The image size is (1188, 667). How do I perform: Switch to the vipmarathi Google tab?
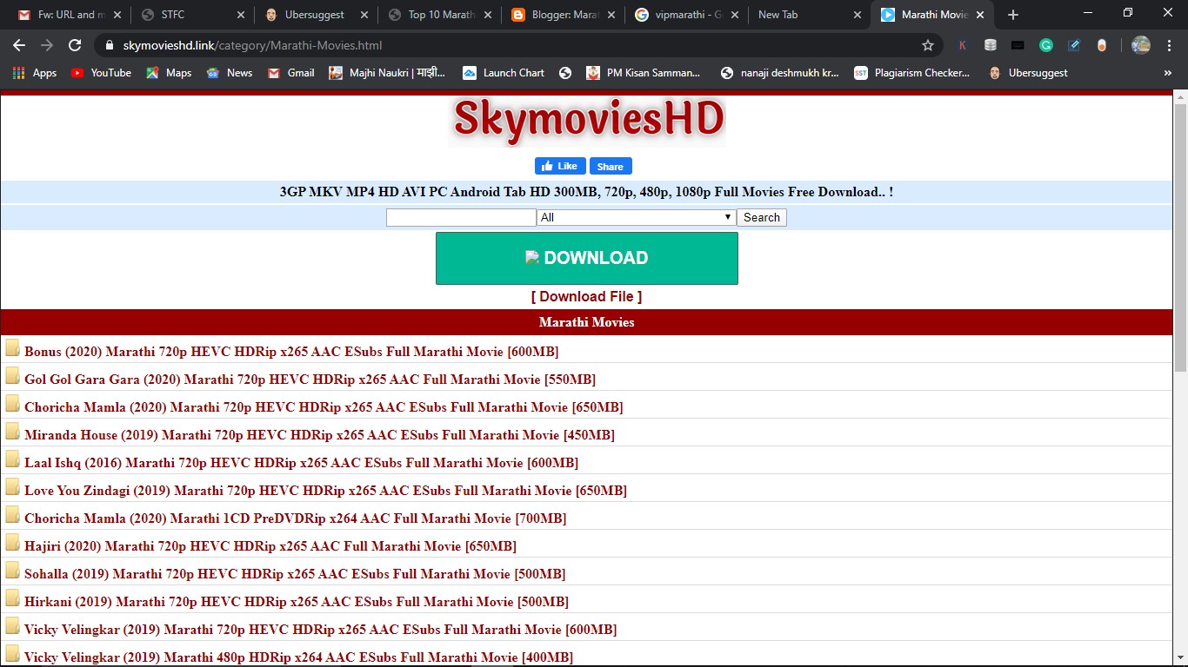coord(687,15)
